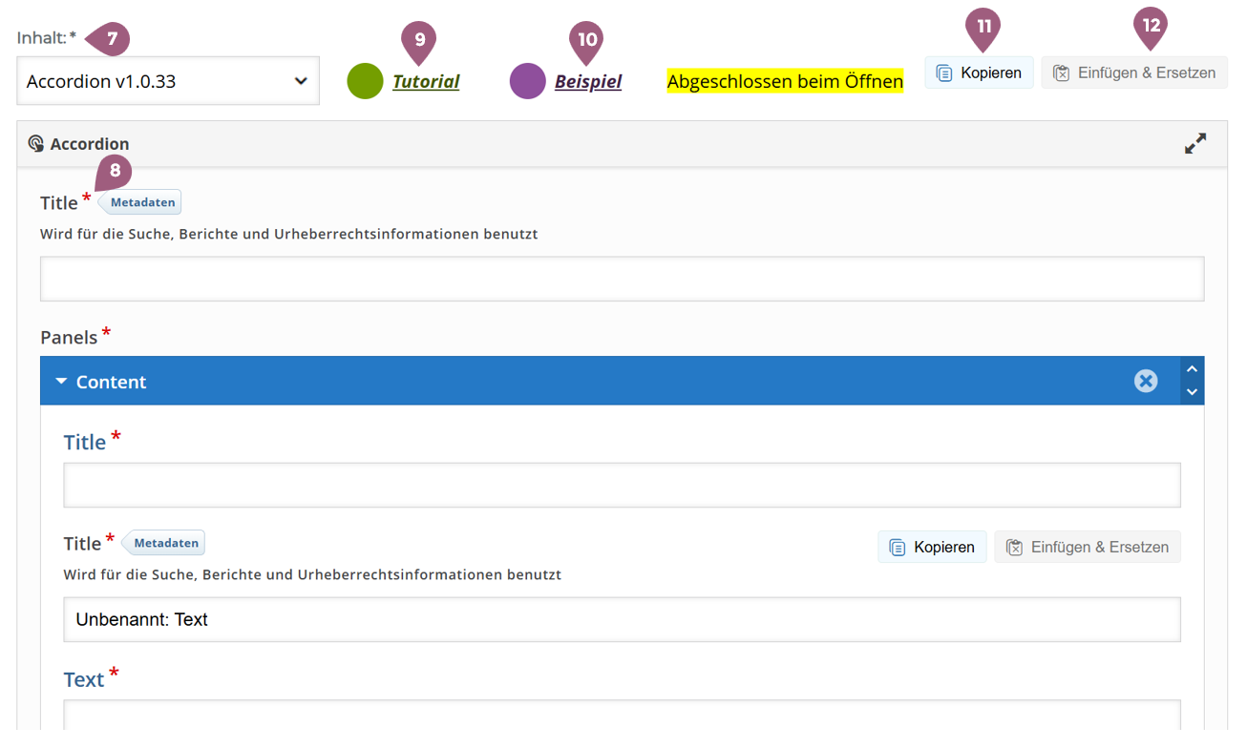Screen dimensions: 1247x748
Task: Open the Tutorial link
Action: click(426, 82)
